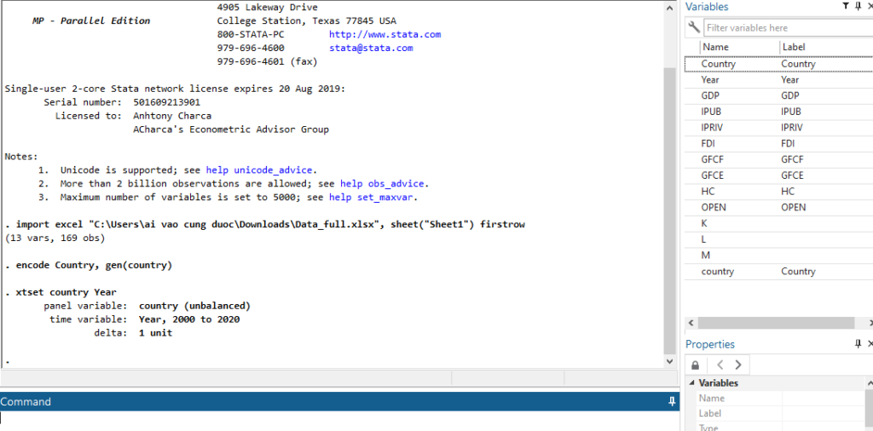Collapse the Variables section in Properties
Image resolution: width=873 pixels, height=431 pixels.
pyautogui.click(x=691, y=383)
